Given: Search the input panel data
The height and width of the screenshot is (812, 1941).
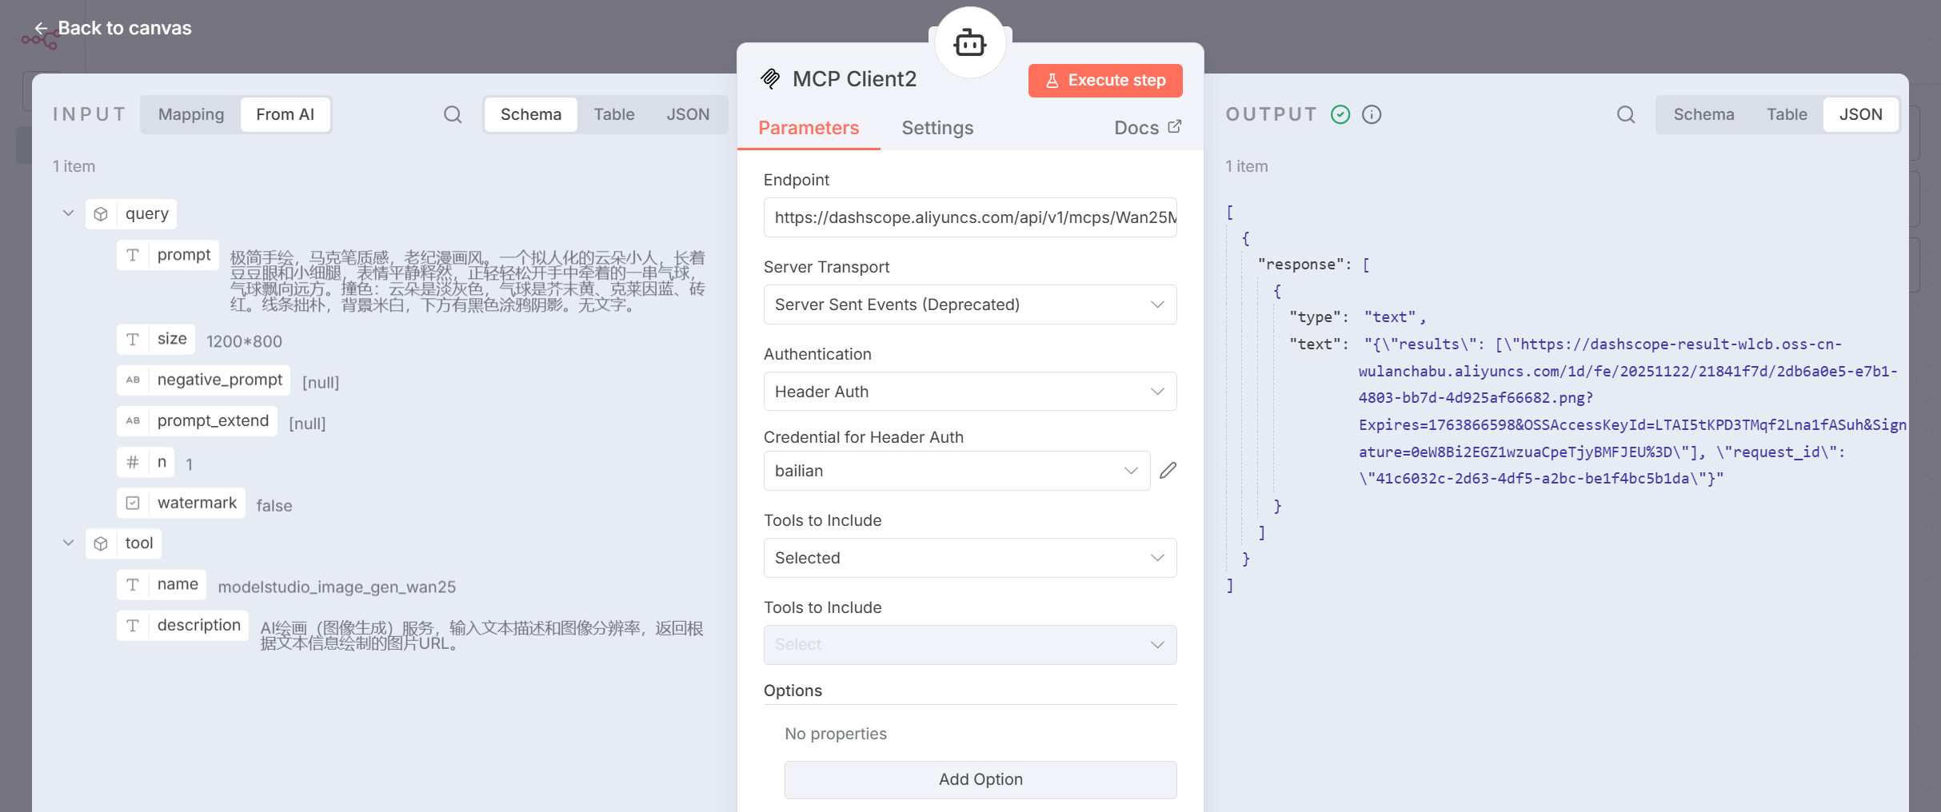Looking at the screenshot, I should point(453,114).
